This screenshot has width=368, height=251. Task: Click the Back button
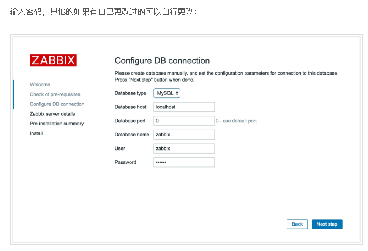pyautogui.click(x=297, y=224)
